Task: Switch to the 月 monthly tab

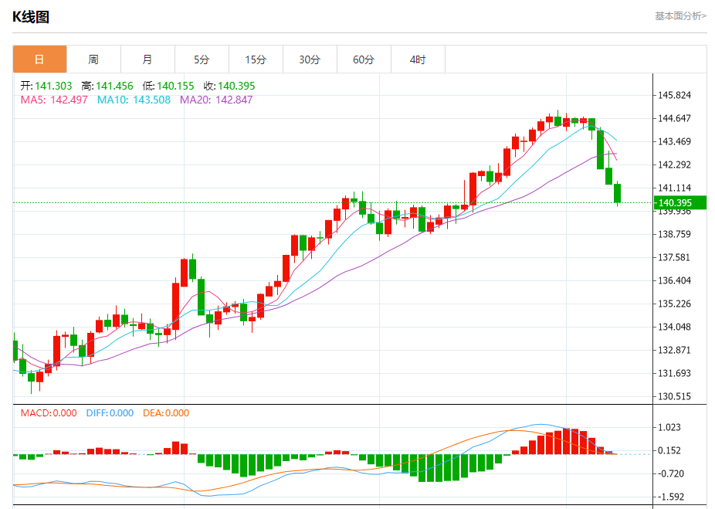Action: click(x=147, y=59)
